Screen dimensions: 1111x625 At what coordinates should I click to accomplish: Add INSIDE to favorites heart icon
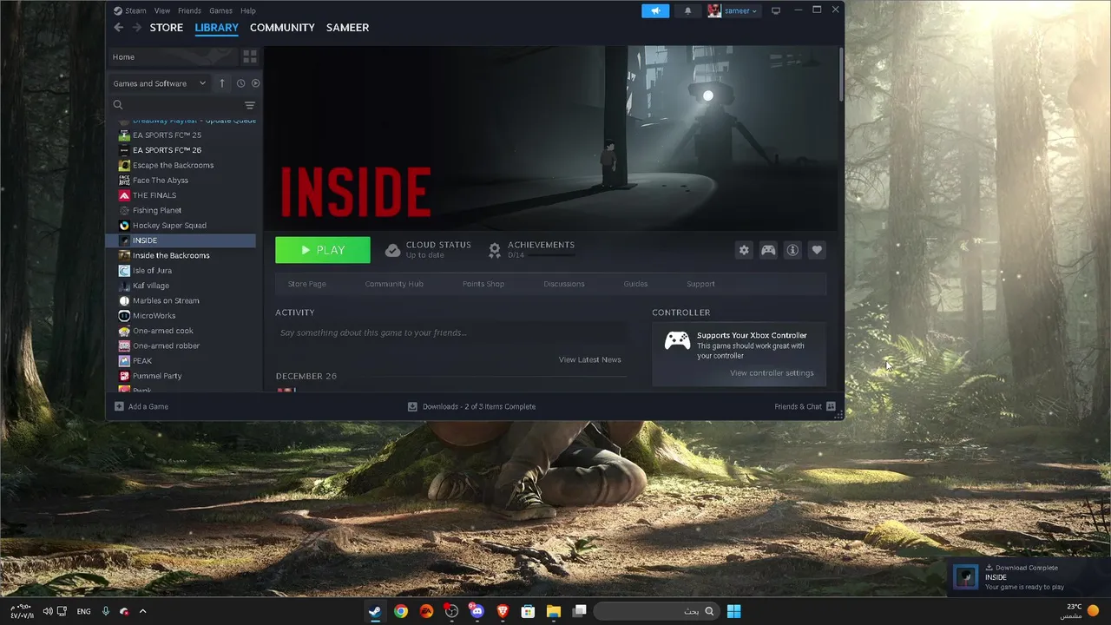coord(817,250)
